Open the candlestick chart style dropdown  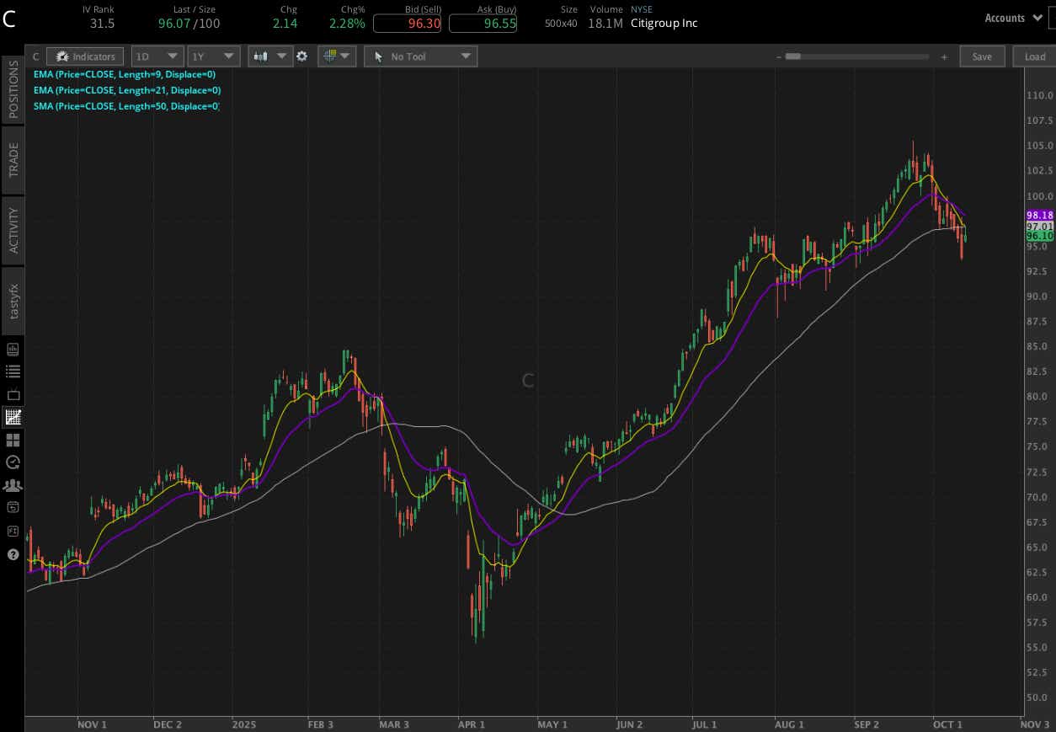click(x=270, y=56)
